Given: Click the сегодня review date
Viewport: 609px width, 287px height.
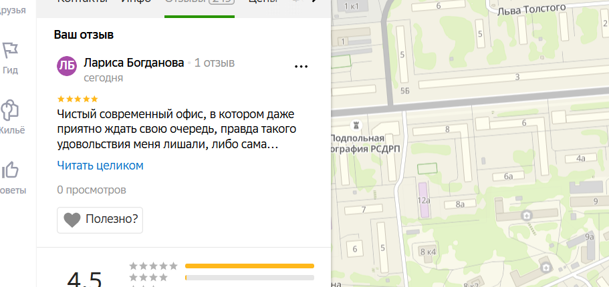Looking at the screenshot, I should [x=104, y=78].
